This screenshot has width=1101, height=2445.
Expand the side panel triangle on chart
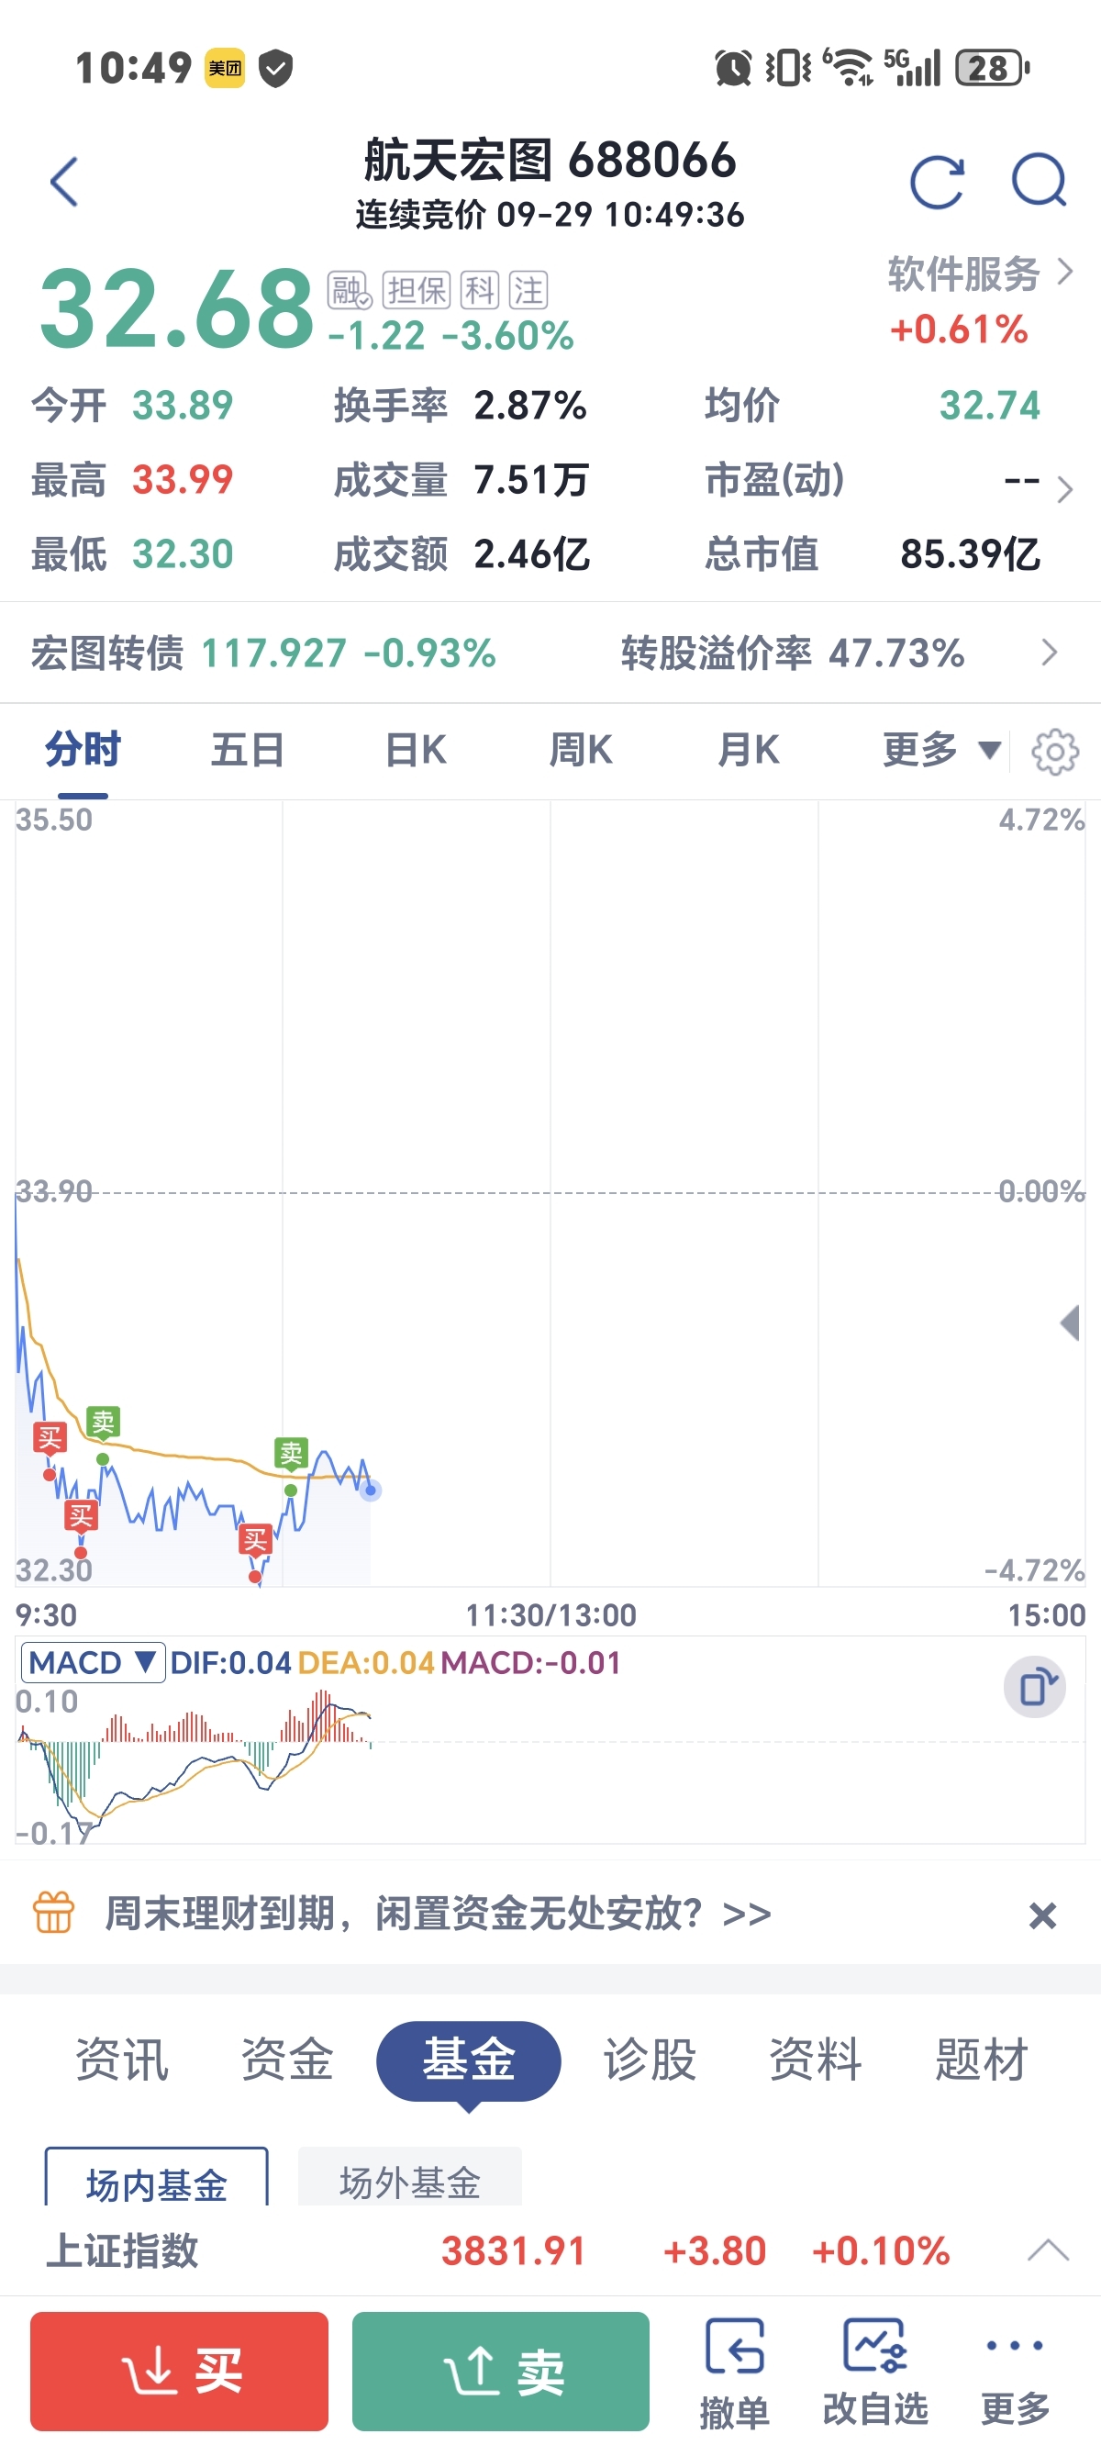[1070, 1323]
